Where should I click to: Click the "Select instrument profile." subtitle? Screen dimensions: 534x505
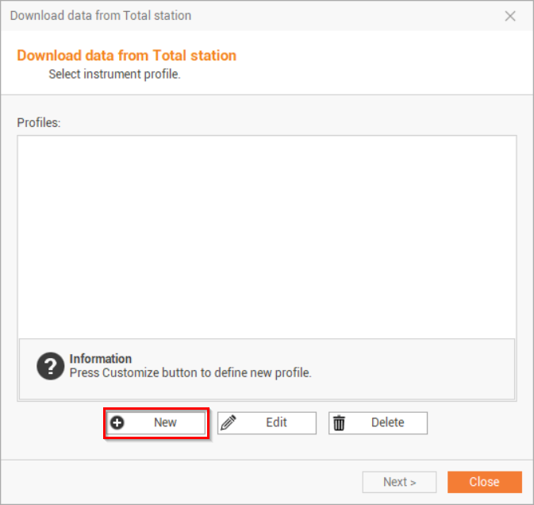[x=114, y=75]
